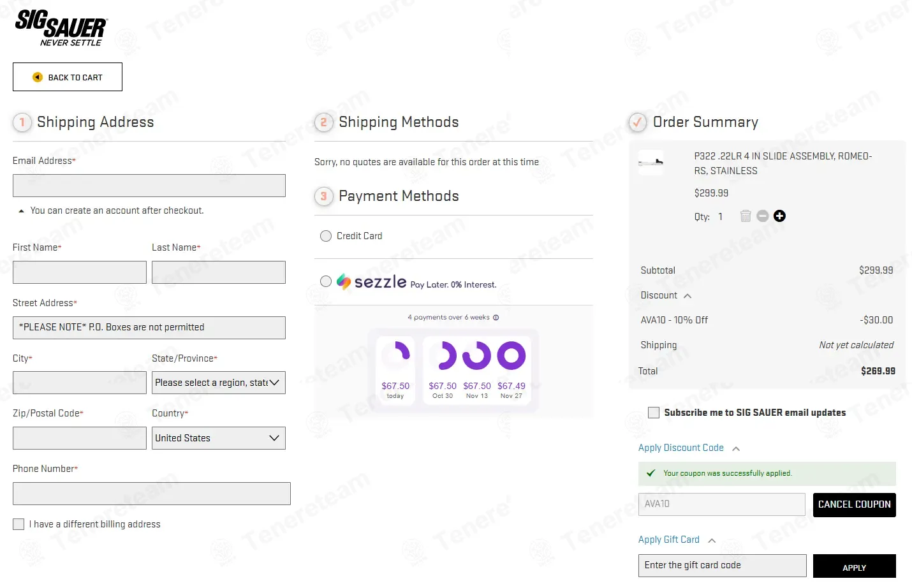The width and height of the screenshot is (912, 588).
Task: Click the Sezzle logo
Action: pyautogui.click(x=372, y=282)
